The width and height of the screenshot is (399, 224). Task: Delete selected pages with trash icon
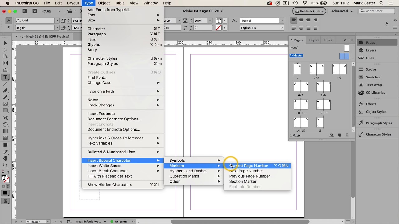pos(347,135)
